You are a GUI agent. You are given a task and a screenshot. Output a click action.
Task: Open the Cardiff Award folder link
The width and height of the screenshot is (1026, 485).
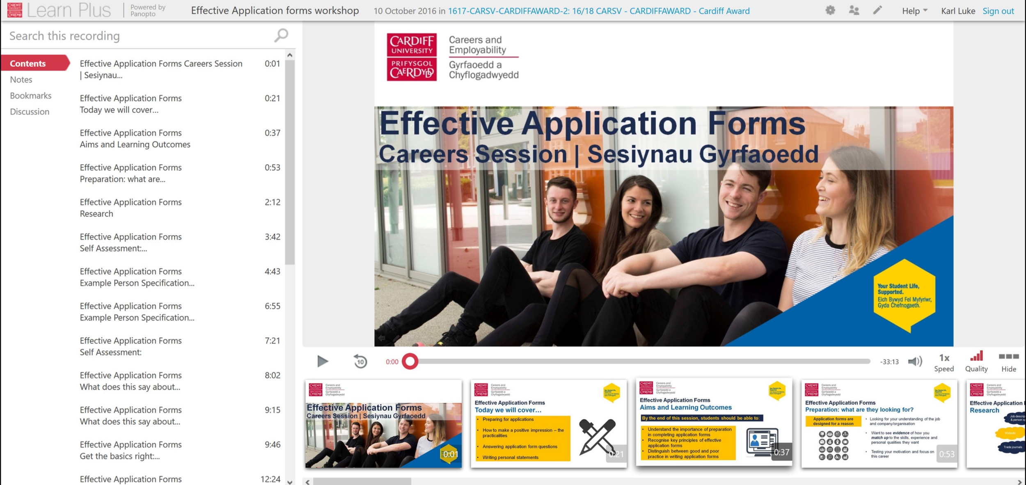[x=598, y=11]
